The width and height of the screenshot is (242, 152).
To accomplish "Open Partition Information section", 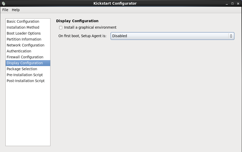I will click(24, 39).
